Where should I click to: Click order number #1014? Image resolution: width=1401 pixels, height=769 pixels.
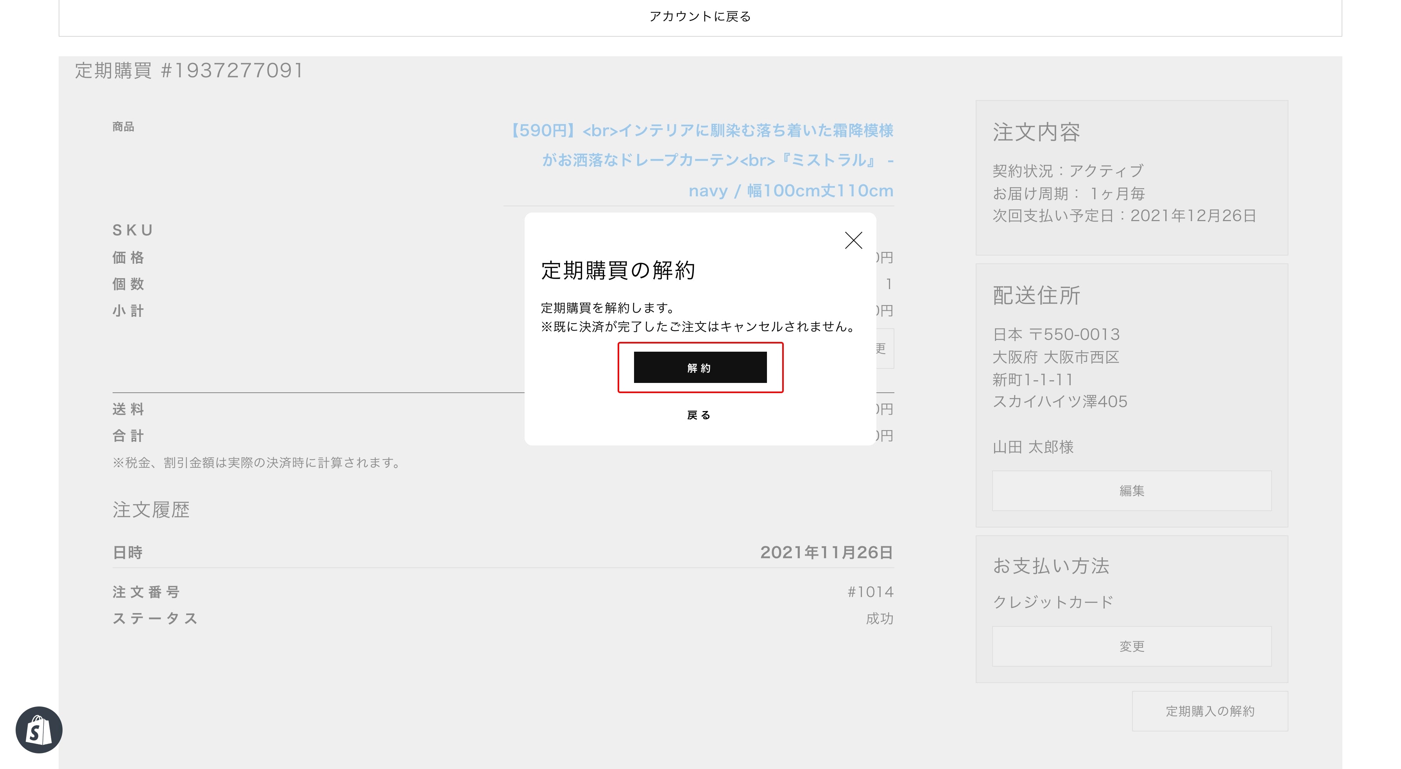tap(870, 592)
